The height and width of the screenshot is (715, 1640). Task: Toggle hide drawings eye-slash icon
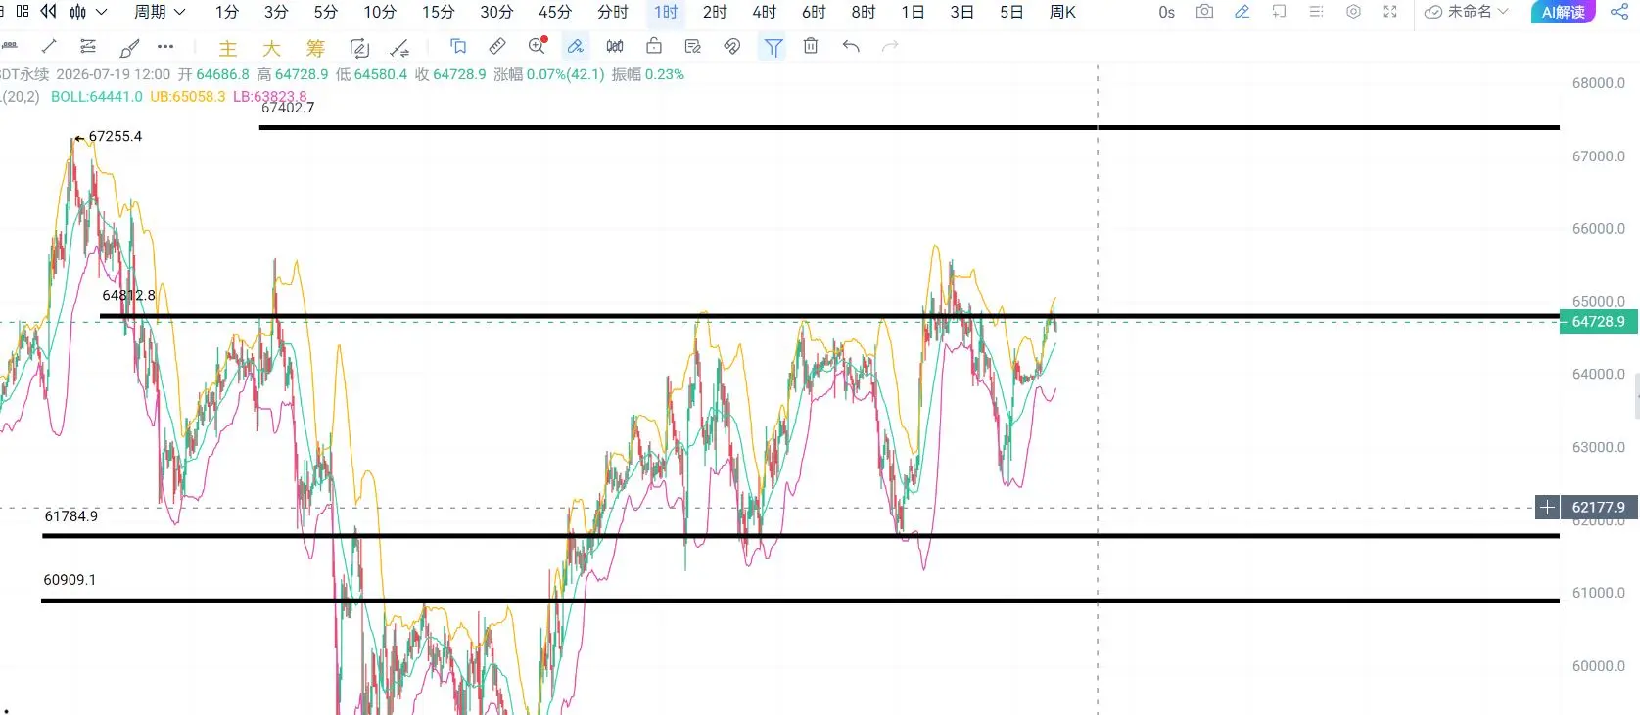tap(732, 46)
